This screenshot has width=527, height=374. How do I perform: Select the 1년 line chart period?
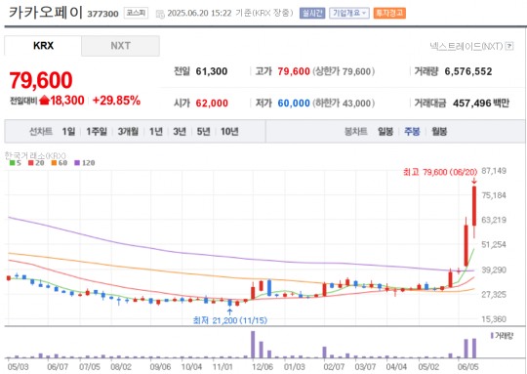[x=156, y=131]
